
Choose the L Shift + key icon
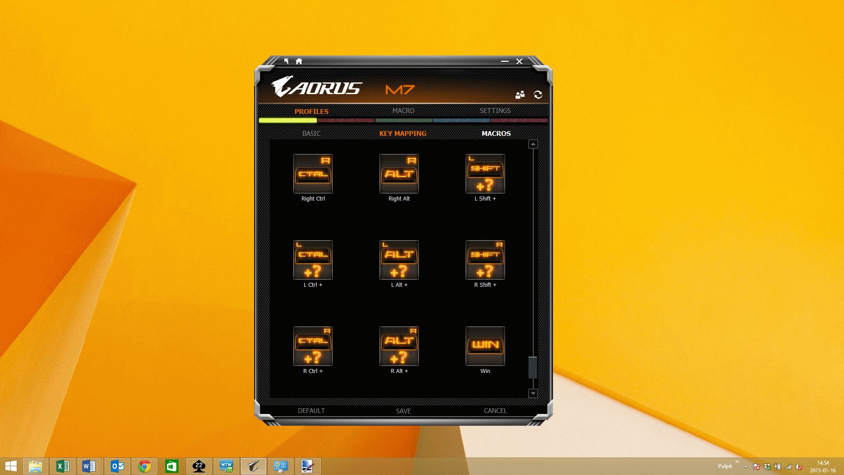pyautogui.click(x=485, y=173)
